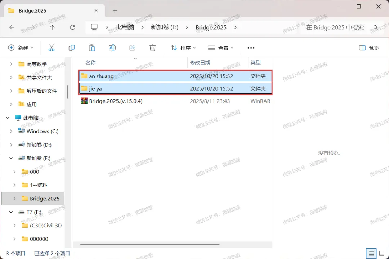
Task: Switch to large icons view in status bar
Action: tap(382, 254)
